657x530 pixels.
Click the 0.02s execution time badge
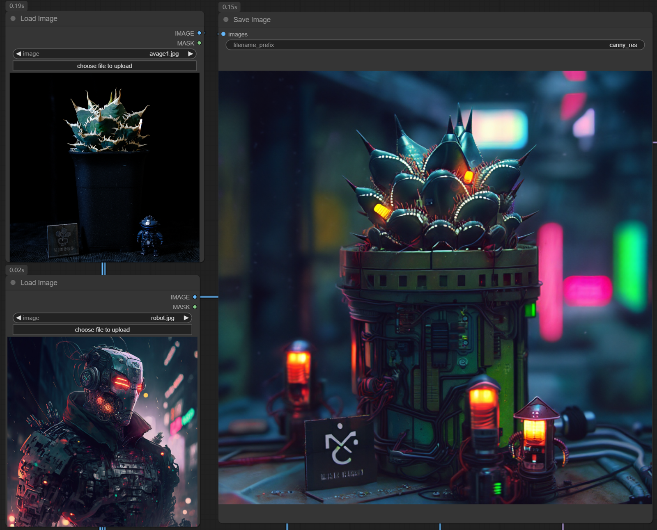(17, 270)
